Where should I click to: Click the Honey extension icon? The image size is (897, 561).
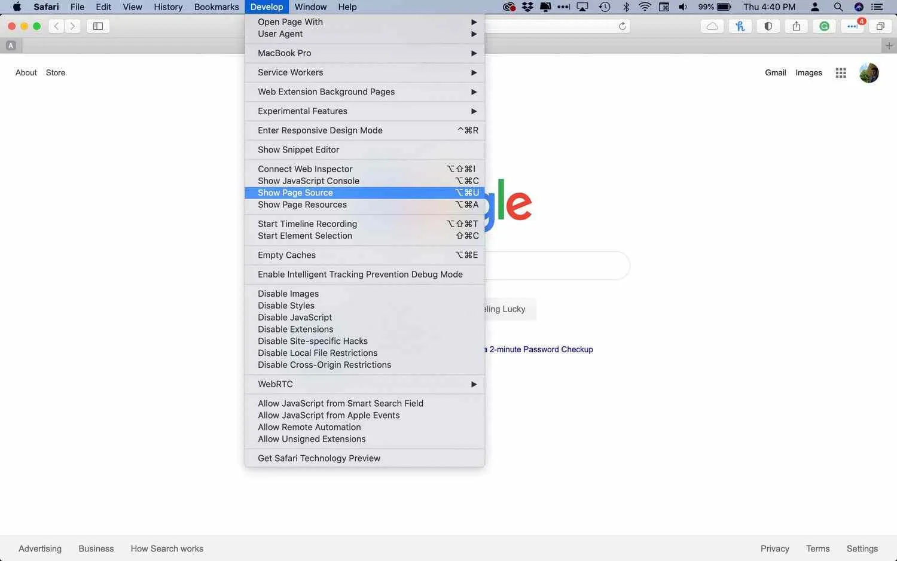740,26
